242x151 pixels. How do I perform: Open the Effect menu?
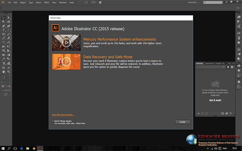[x=47, y=2]
